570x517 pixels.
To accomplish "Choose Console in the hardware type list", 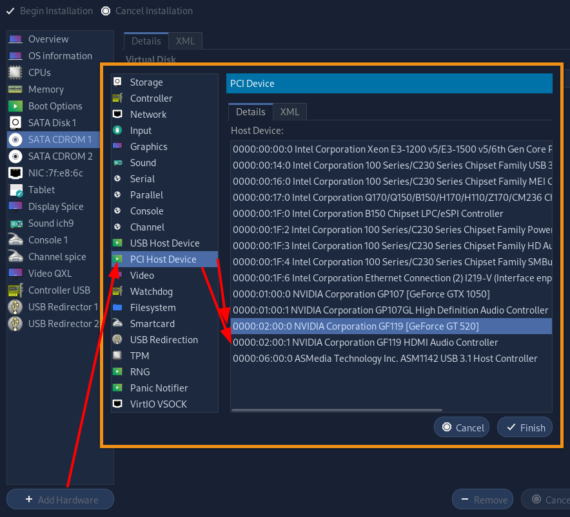I will [164, 211].
